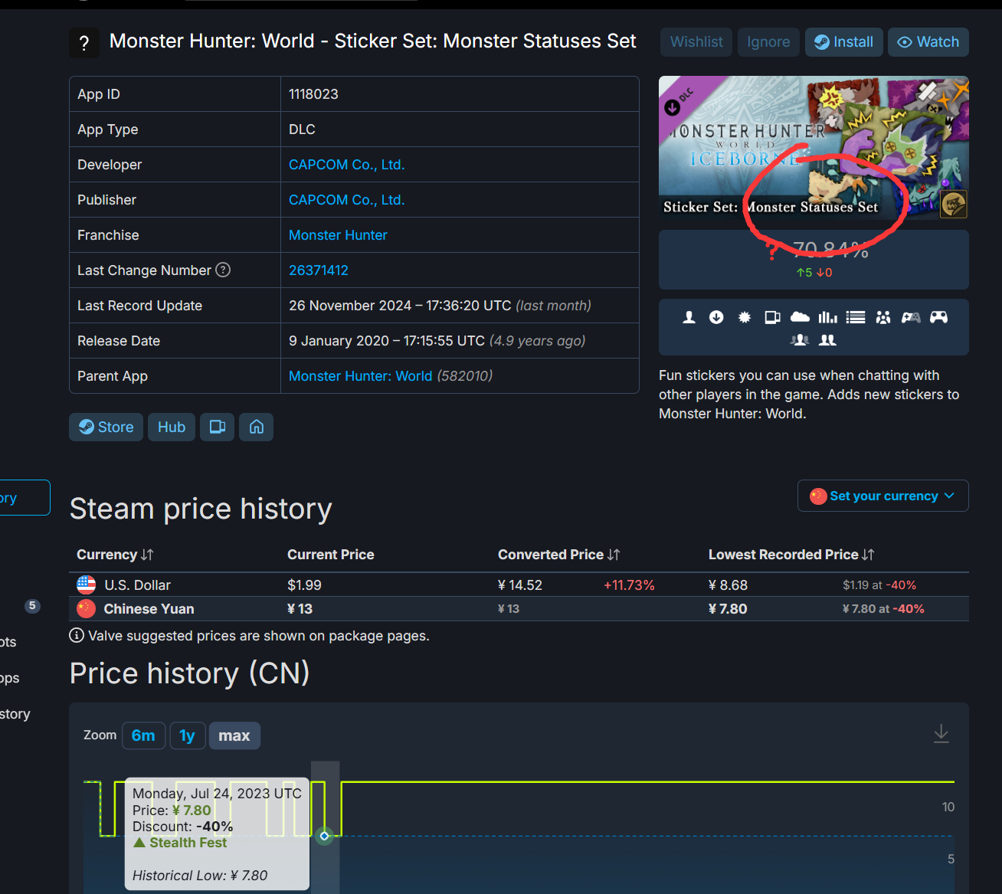Click the help icon beside Last Change Number

click(223, 270)
